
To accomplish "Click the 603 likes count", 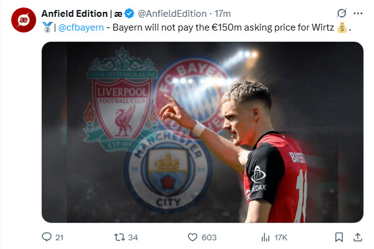I will [x=209, y=238].
